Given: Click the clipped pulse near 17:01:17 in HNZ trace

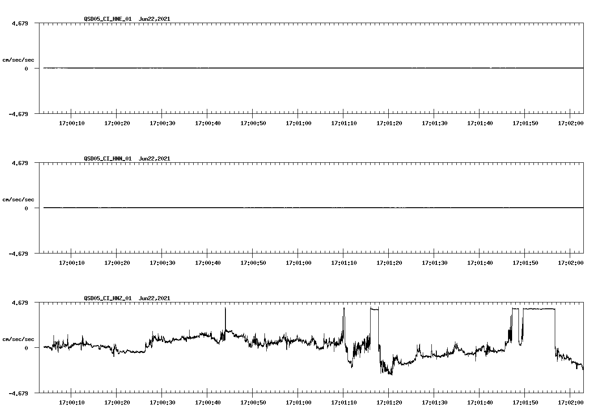Looking at the screenshot, I should pos(374,309).
